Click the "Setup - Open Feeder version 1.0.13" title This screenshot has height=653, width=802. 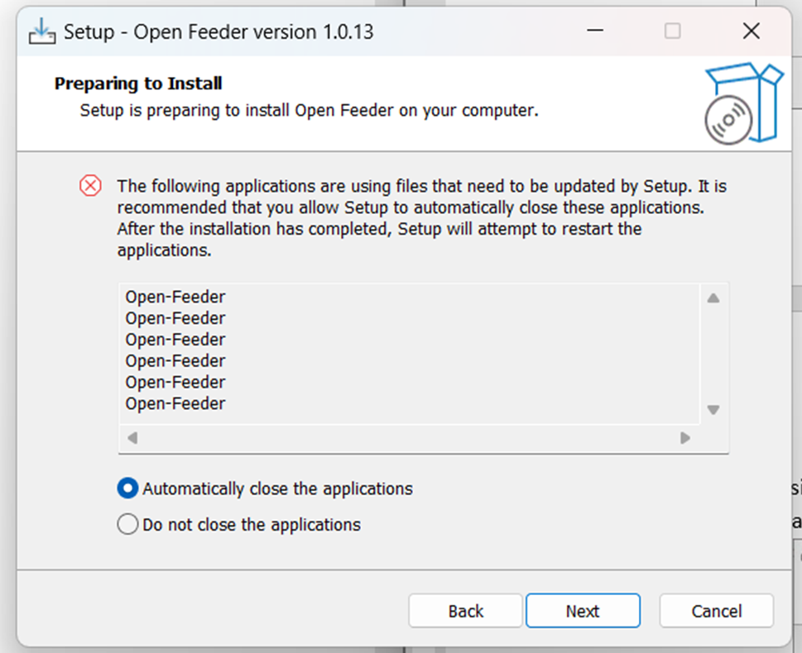219,32
